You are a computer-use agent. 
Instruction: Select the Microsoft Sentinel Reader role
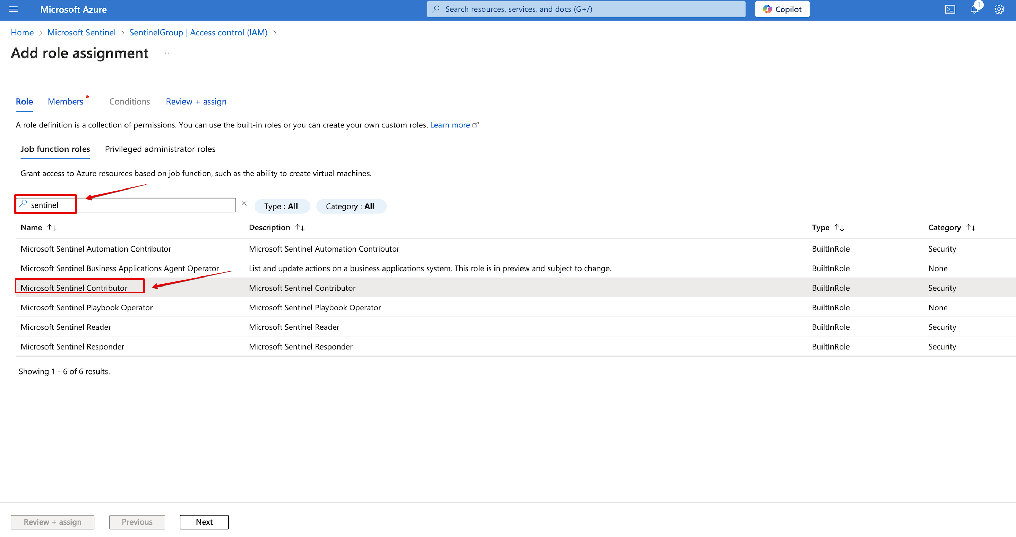(66, 327)
